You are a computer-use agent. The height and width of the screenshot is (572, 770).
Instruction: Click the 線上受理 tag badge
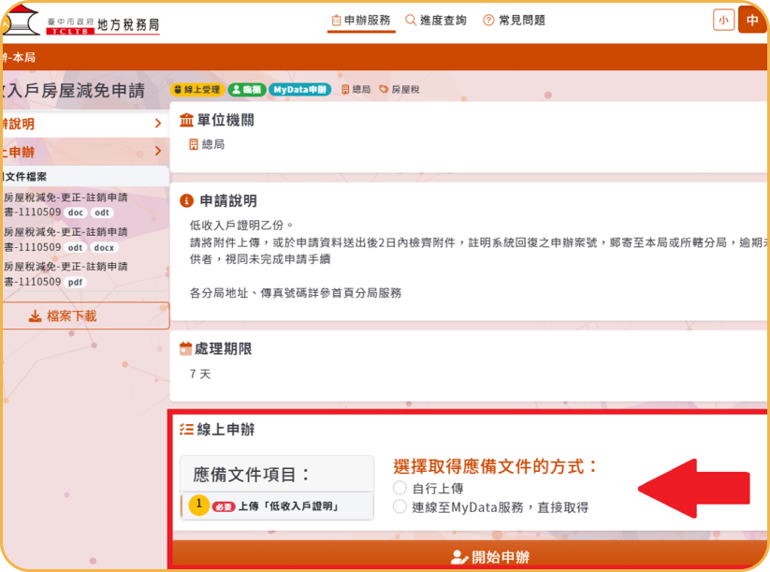point(196,90)
